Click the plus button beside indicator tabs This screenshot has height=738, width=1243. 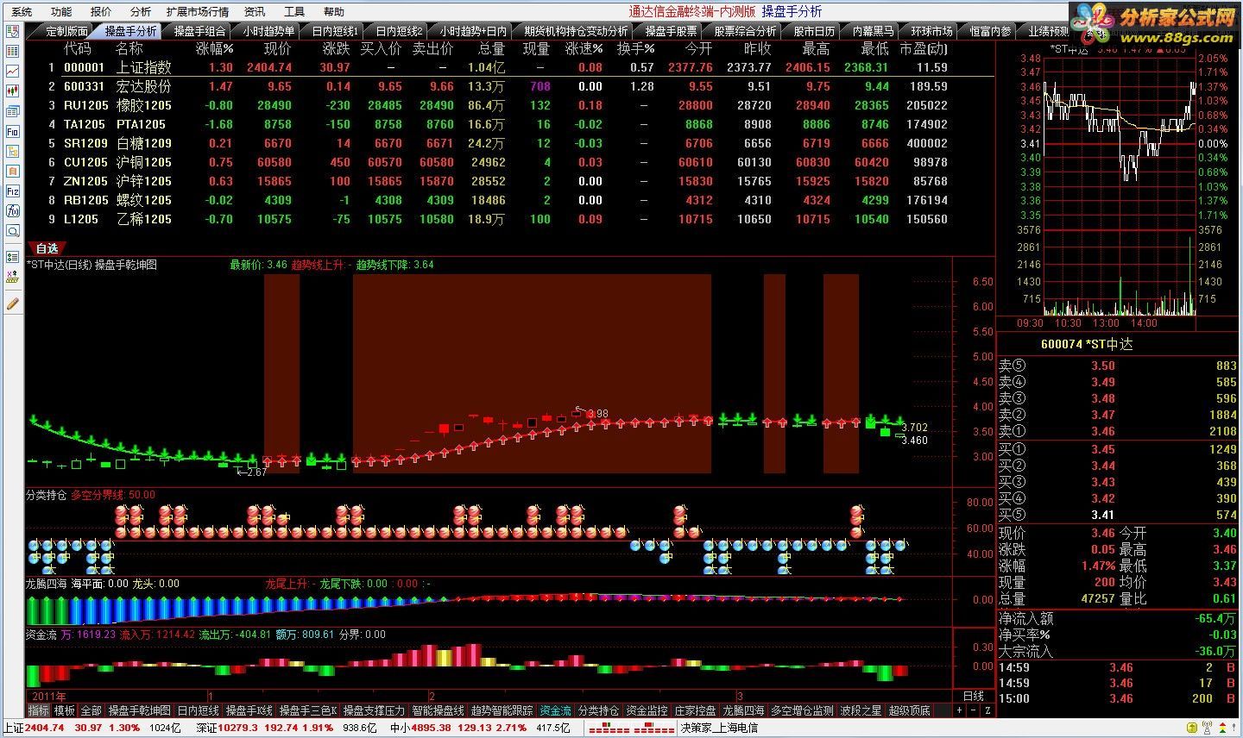(959, 710)
